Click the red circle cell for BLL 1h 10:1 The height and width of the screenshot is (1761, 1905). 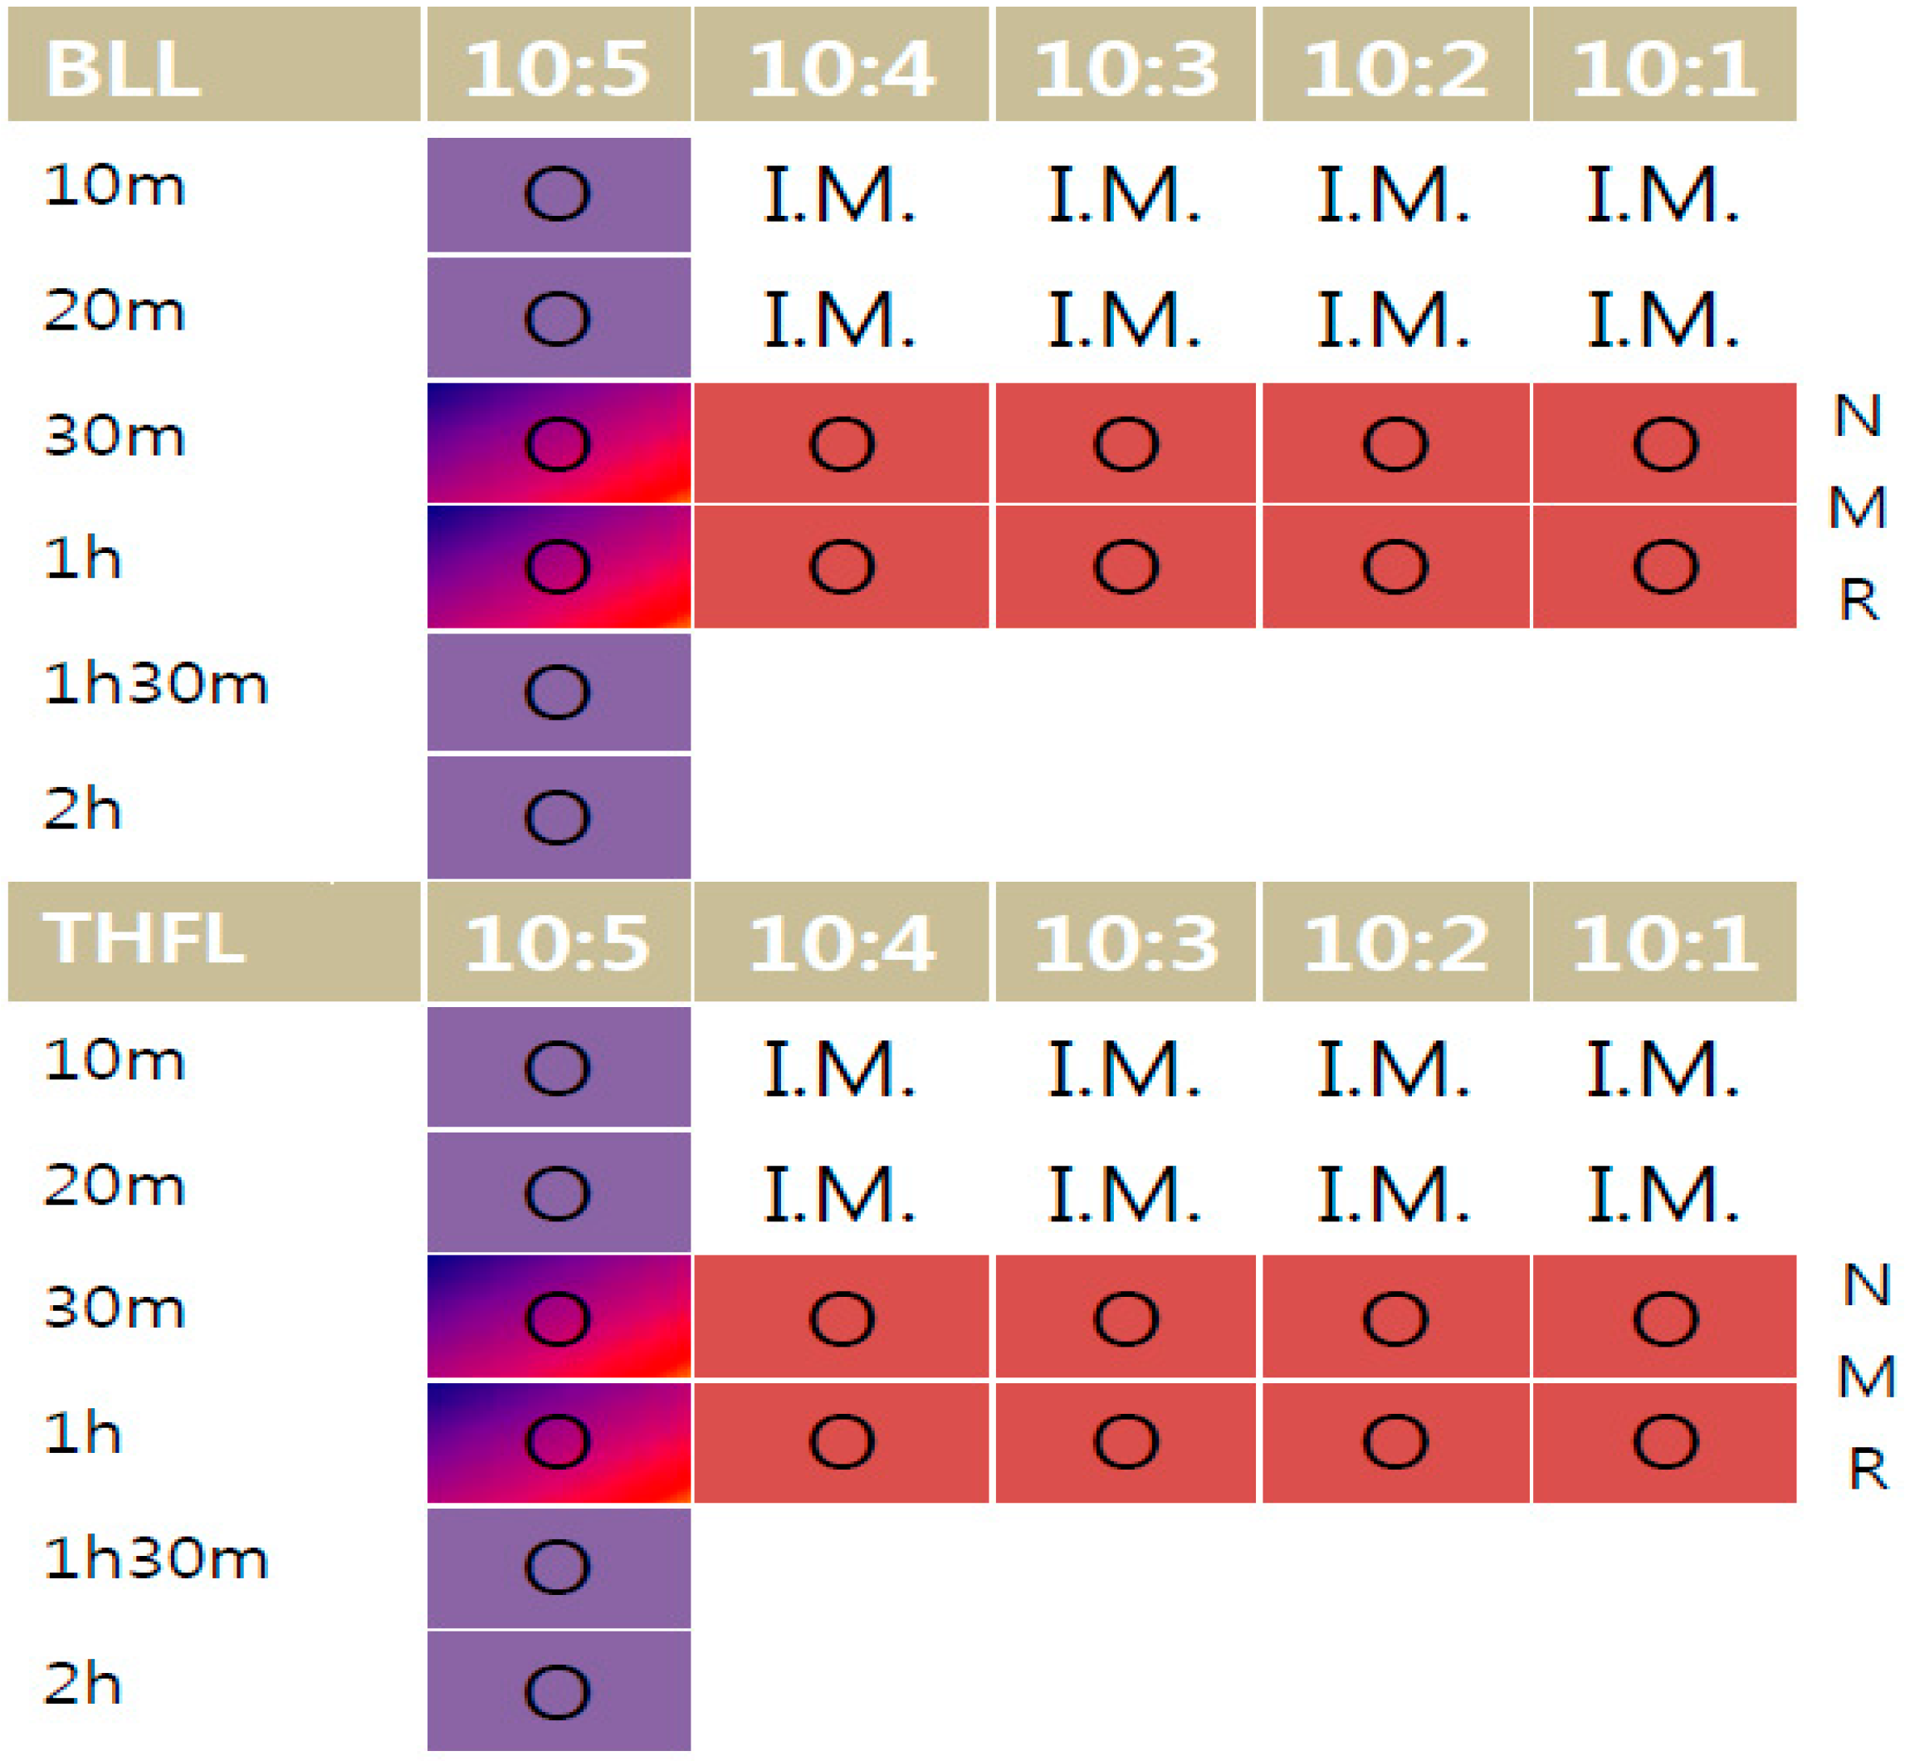click(x=1665, y=567)
